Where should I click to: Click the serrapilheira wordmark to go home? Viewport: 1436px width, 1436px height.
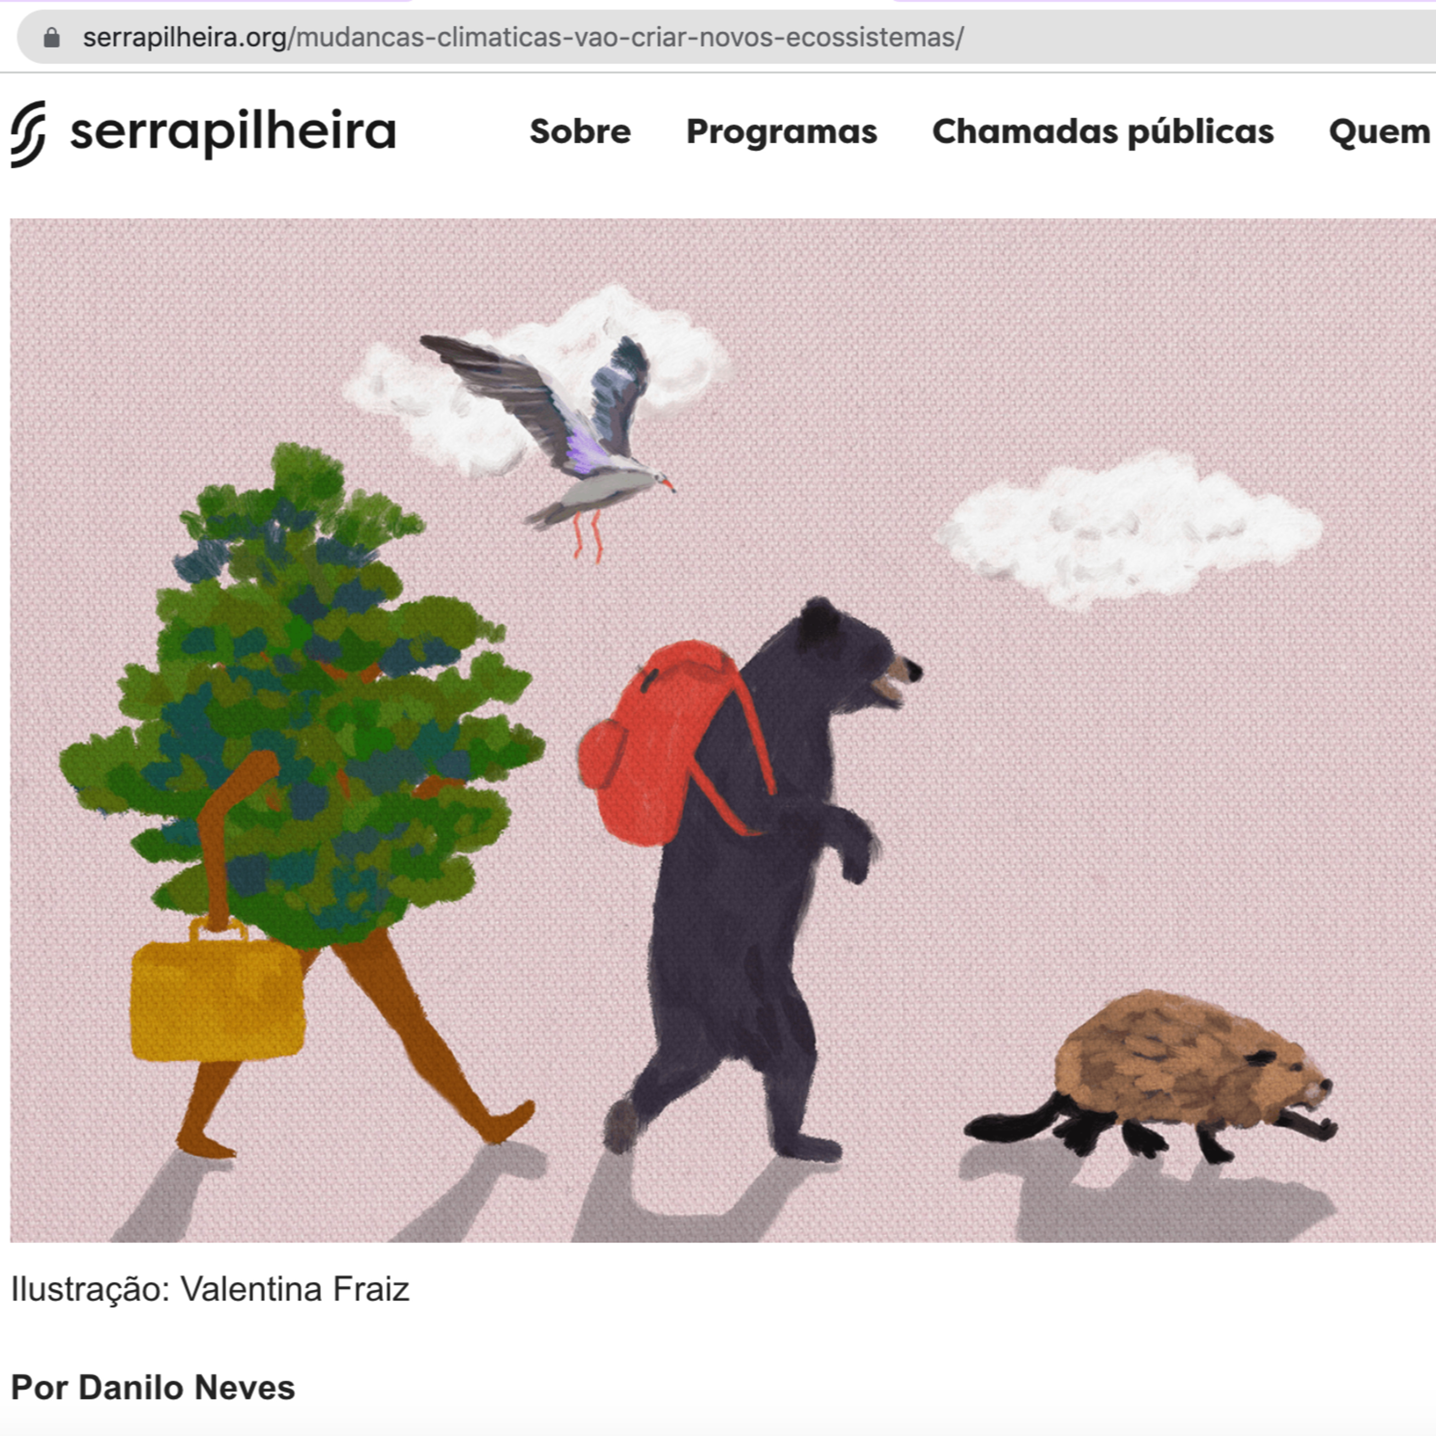(x=233, y=132)
